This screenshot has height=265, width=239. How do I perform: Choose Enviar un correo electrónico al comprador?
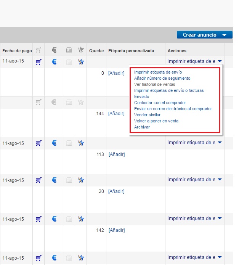click(173, 109)
